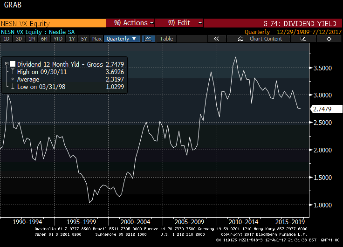Click the Low marker icon in legend

13,87
